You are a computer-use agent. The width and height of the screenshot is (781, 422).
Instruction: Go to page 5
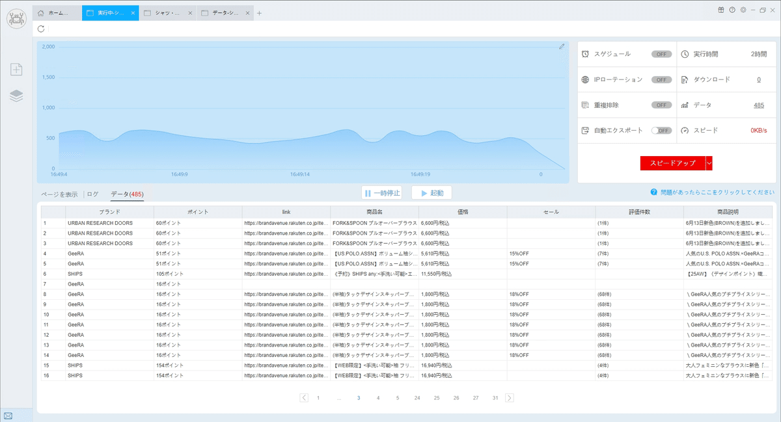tap(398, 397)
